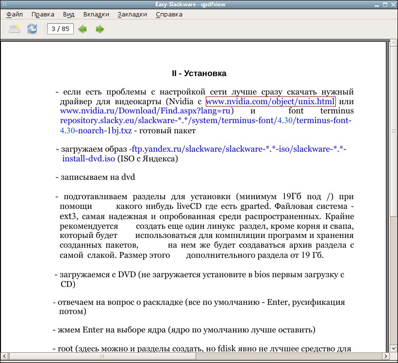Click the window menu icon in title bar
Image resolution: width=398 pixels, height=363 pixels.
(x=4, y=4)
